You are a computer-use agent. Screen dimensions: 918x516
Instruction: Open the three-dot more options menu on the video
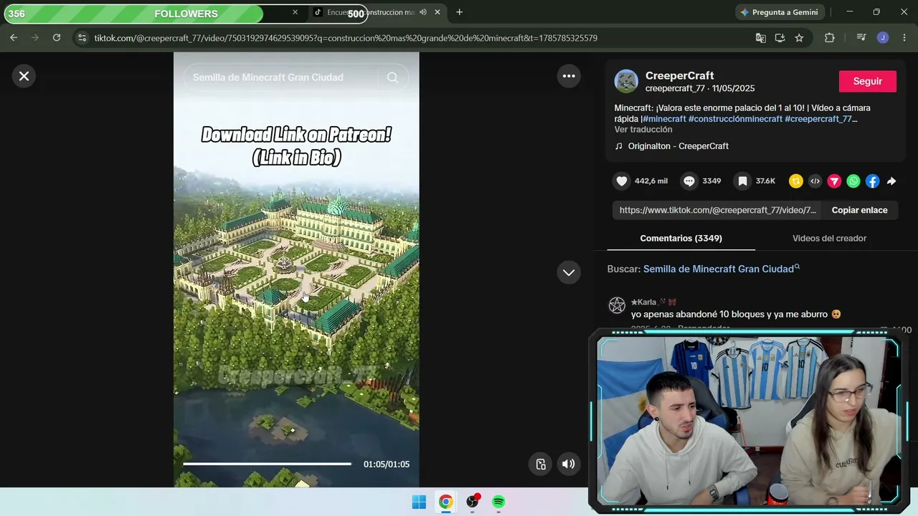click(x=569, y=76)
